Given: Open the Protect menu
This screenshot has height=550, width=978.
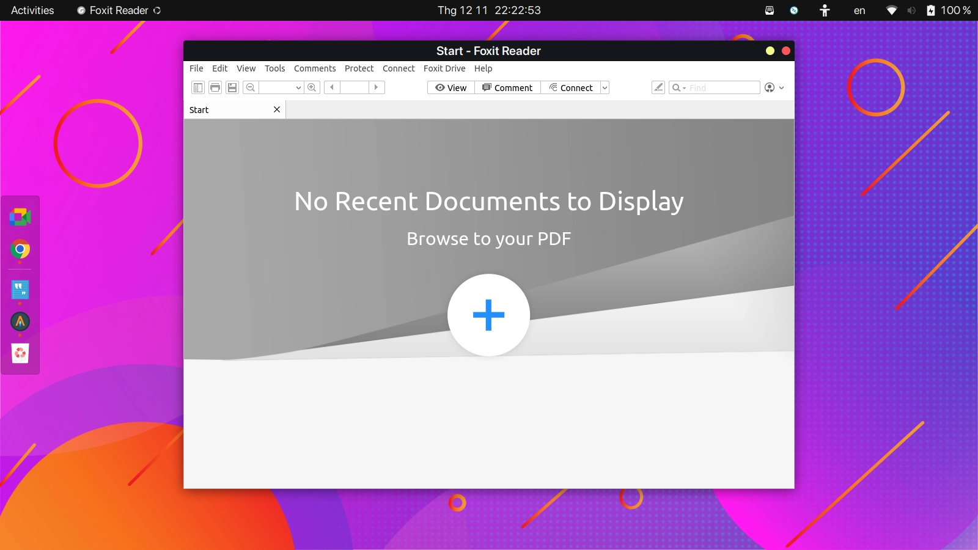Looking at the screenshot, I should point(359,68).
